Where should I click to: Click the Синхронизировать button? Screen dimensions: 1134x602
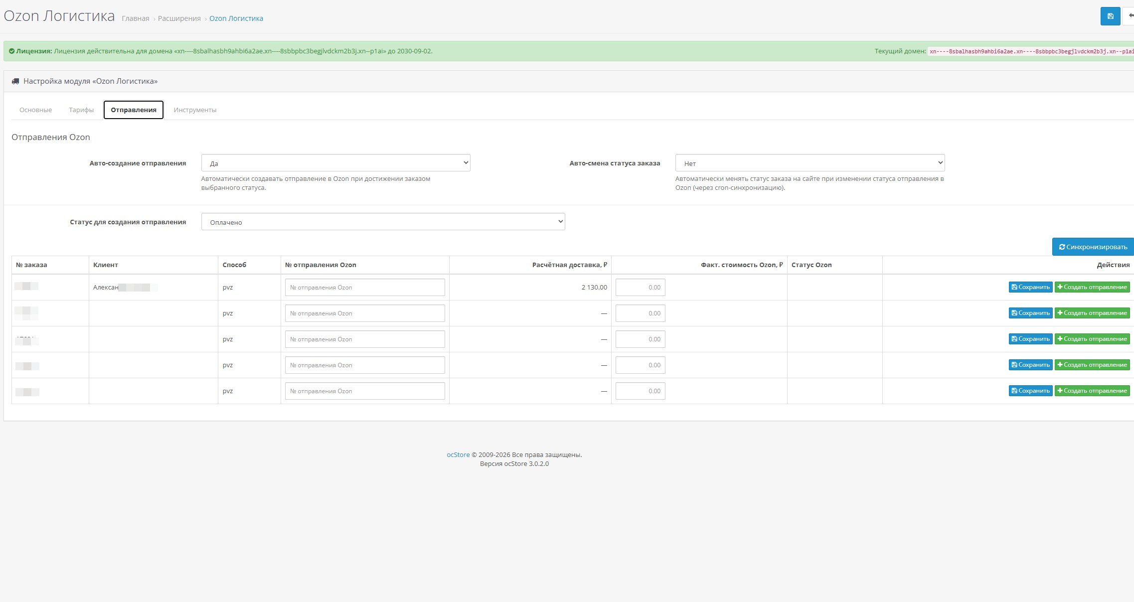1093,247
